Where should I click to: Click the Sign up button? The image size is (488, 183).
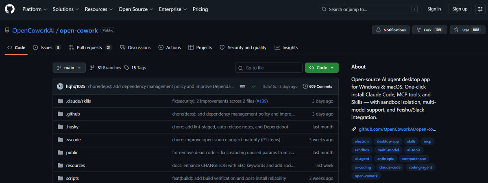coord(460,9)
